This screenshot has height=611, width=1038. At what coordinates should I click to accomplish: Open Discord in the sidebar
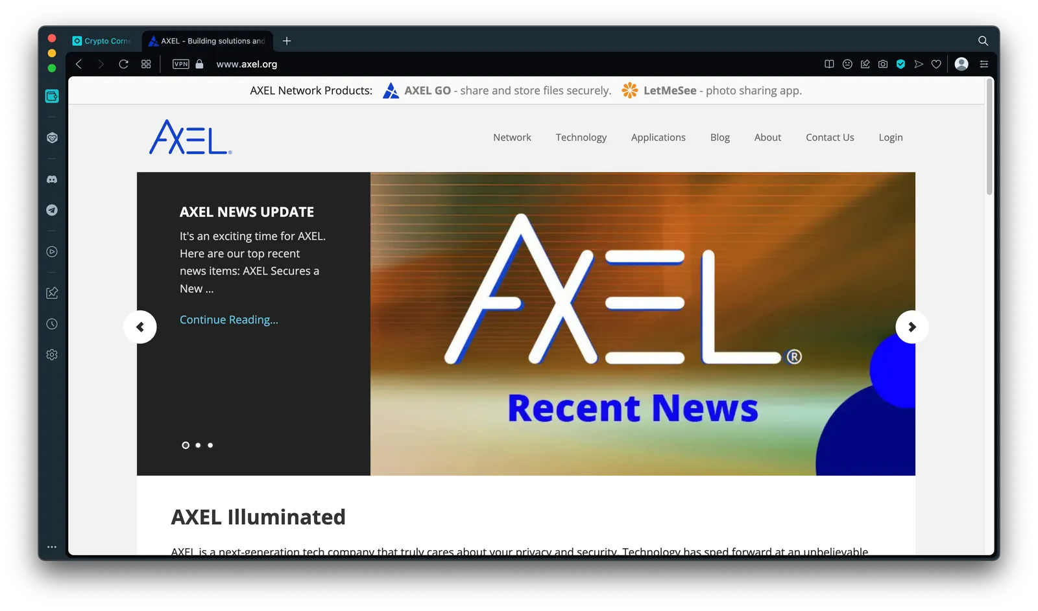(x=52, y=179)
